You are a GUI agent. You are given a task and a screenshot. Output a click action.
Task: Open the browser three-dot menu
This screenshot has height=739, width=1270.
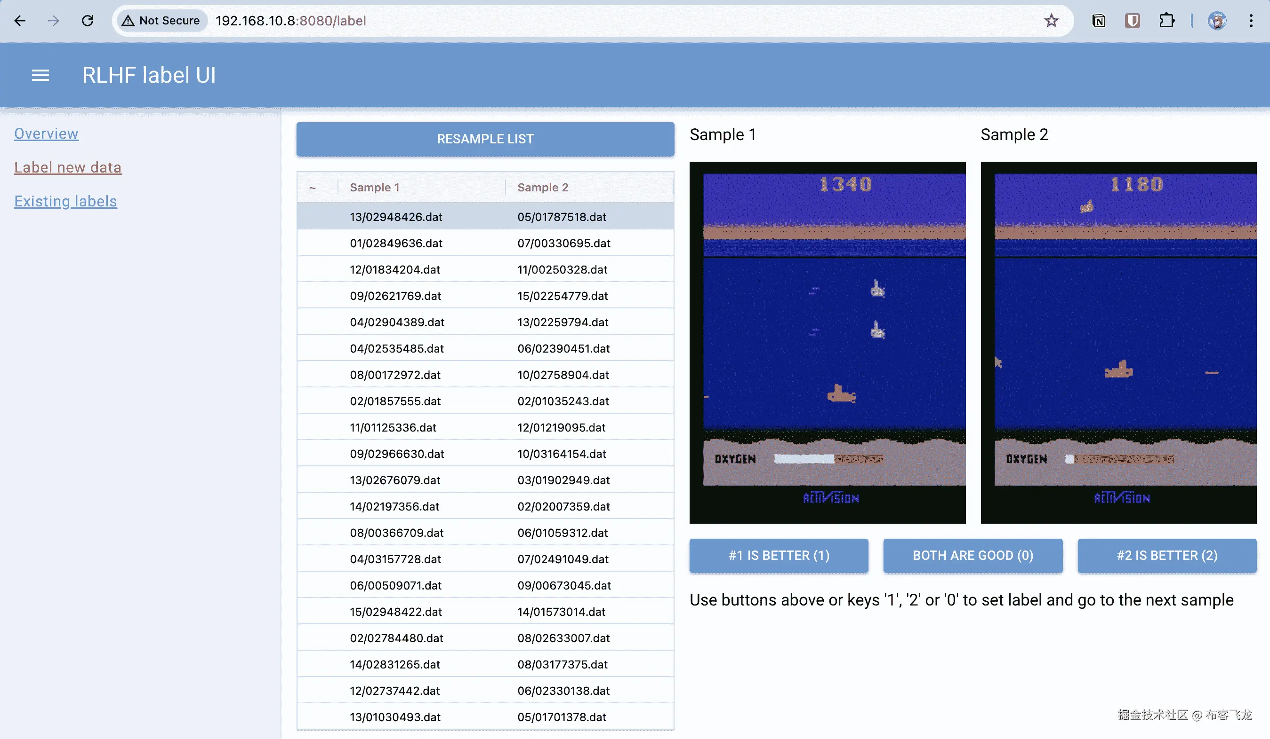1251,21
